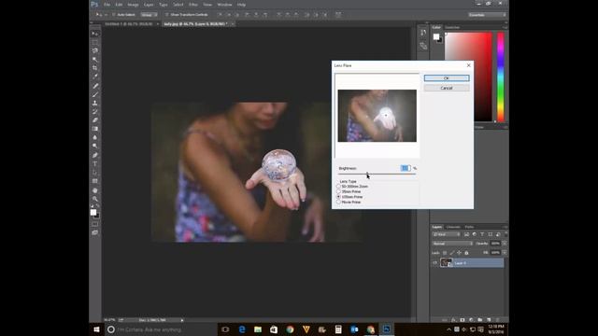Viewport: 598px width, 336px height.
Task: Click Create new group folder icon
Action: [x=479, y=319]
